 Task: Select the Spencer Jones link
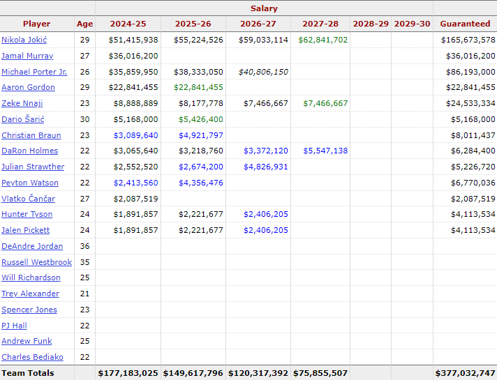29,310
